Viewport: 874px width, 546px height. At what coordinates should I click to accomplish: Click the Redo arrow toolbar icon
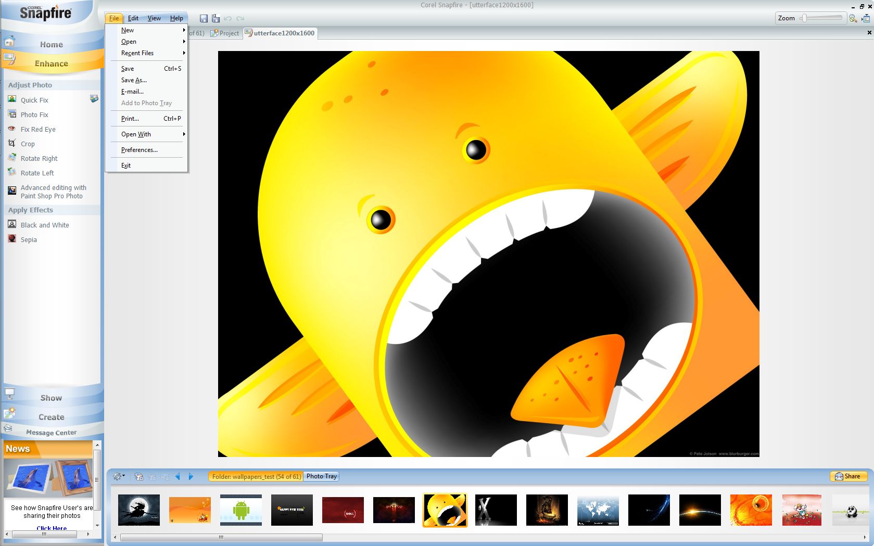pos(240,19)
